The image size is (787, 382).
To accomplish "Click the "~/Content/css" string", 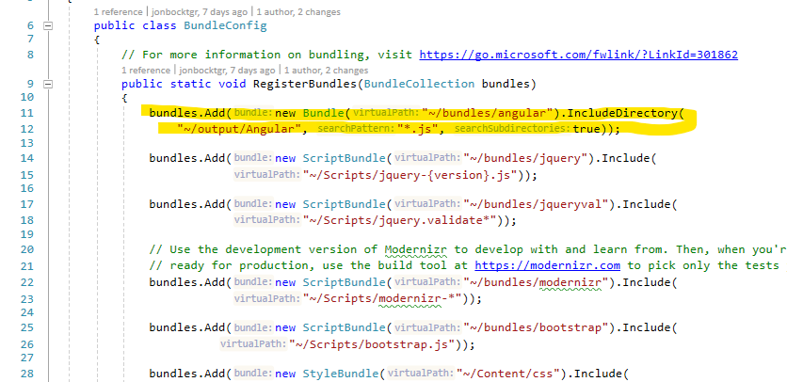I will pyautogui.click(x=510, y=374).
